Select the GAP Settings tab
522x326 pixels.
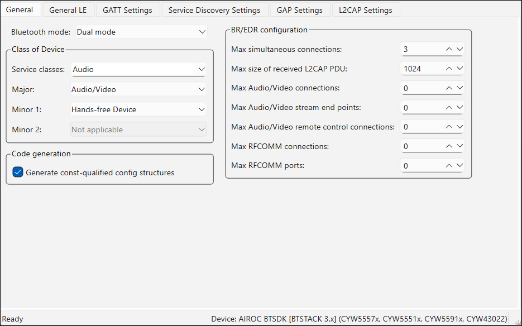(299, 10)
